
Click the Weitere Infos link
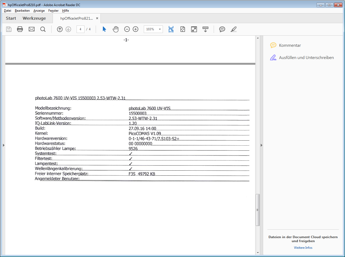303,248
